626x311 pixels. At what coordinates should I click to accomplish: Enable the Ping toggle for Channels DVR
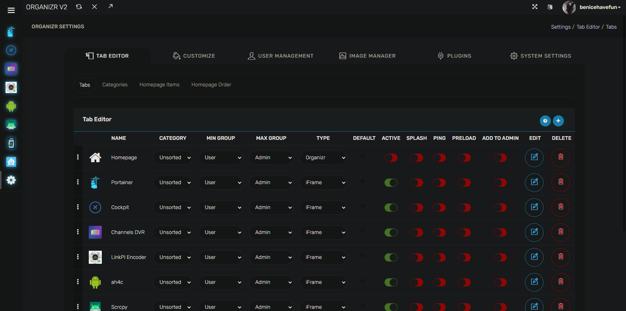439,233
